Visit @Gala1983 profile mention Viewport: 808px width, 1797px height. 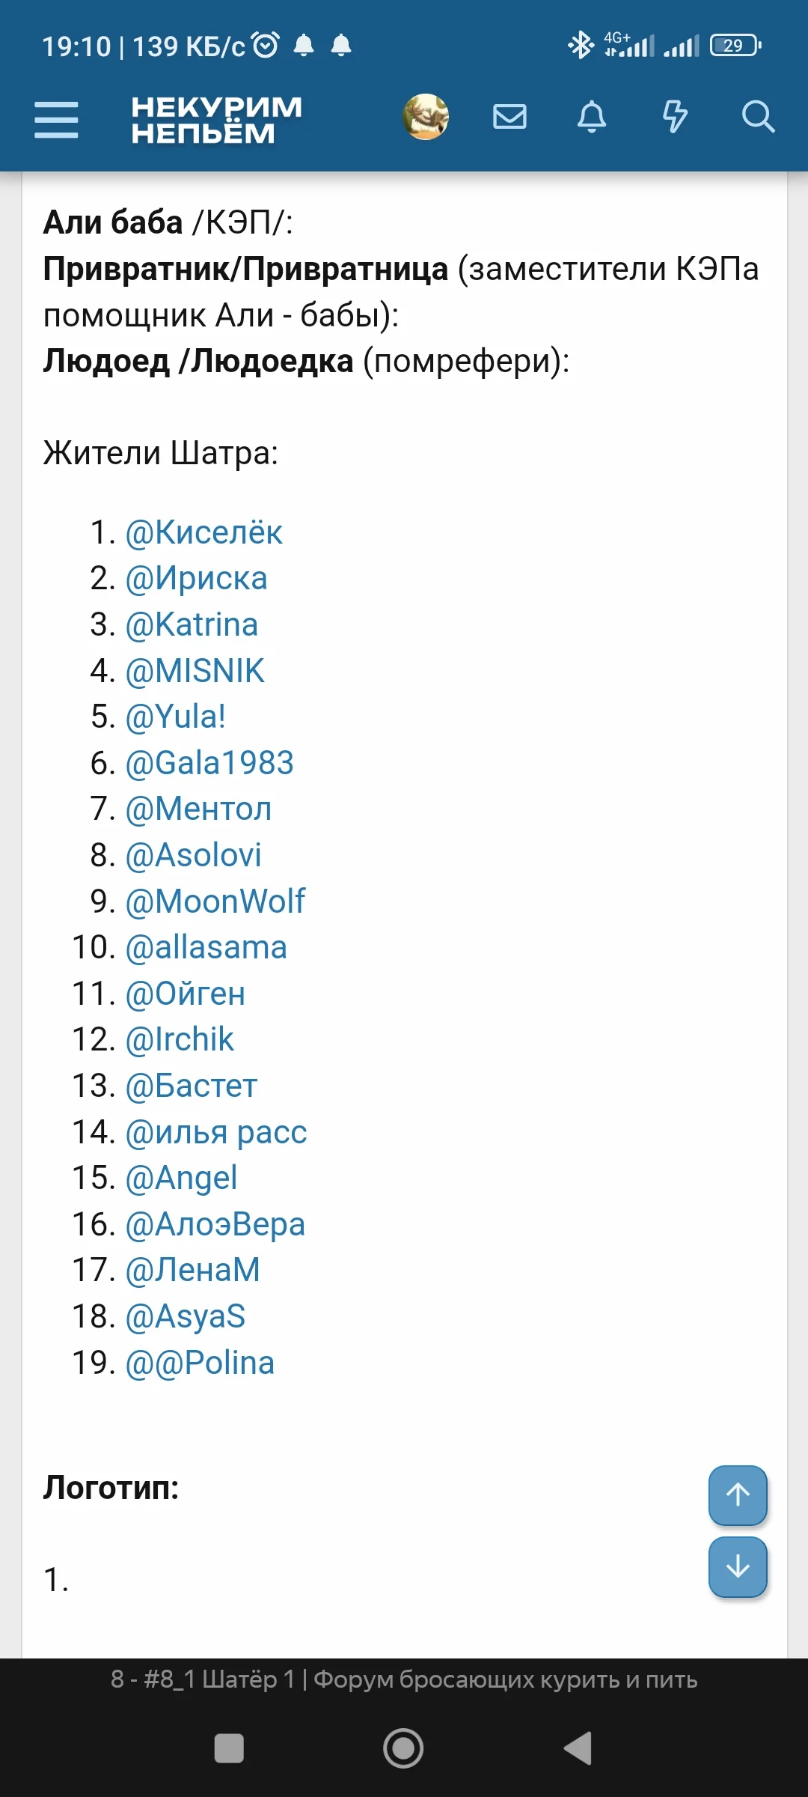209,763
